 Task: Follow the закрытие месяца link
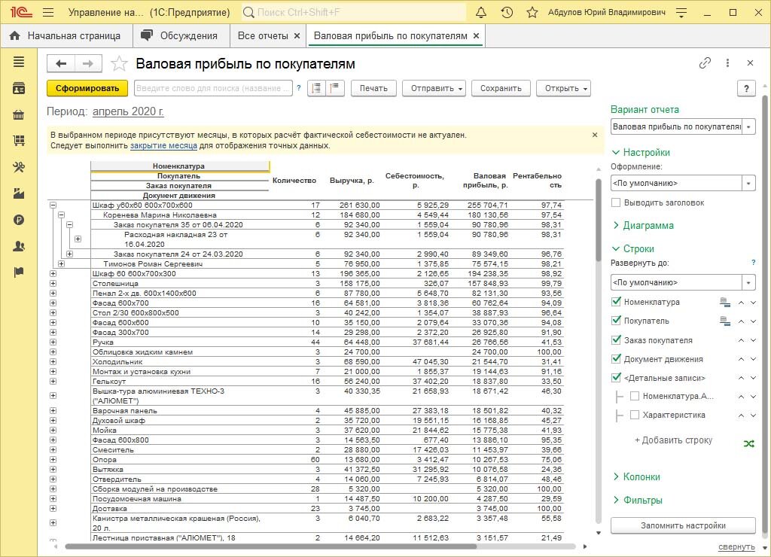click(163, 145)
